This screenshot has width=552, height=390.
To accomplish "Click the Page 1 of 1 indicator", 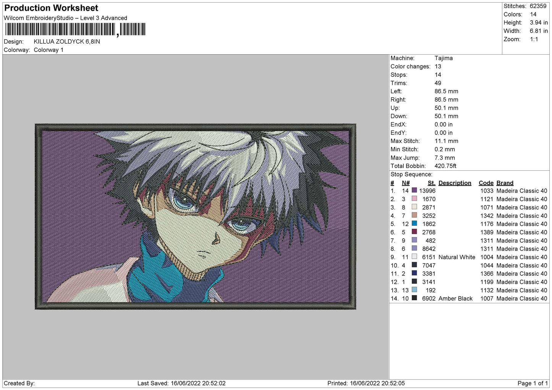I will click(x=532, y=383).
